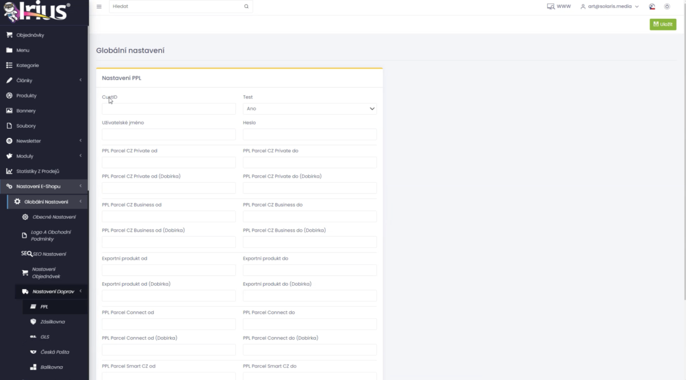
Task: Click the GLS logo icon
Action: pyautogui.click(x=33, y=337)
